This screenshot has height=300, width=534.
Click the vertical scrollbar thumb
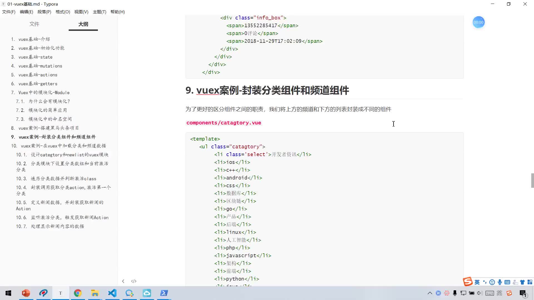pos(532,181)
